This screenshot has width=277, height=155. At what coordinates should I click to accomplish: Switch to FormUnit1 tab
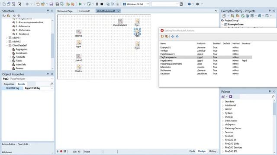[85, 11]
